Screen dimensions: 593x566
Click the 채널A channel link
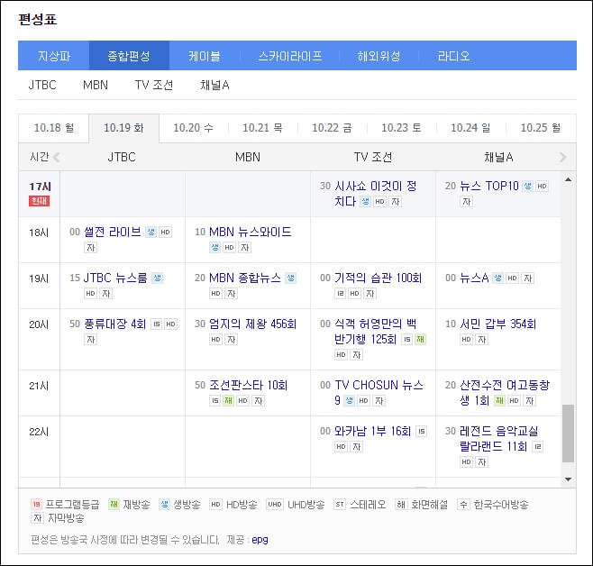tap(214, 85)
